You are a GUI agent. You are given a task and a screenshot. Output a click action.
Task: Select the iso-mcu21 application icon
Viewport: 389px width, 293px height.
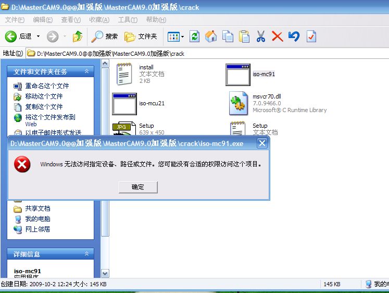pyautogui.click(x=124, y=104)
